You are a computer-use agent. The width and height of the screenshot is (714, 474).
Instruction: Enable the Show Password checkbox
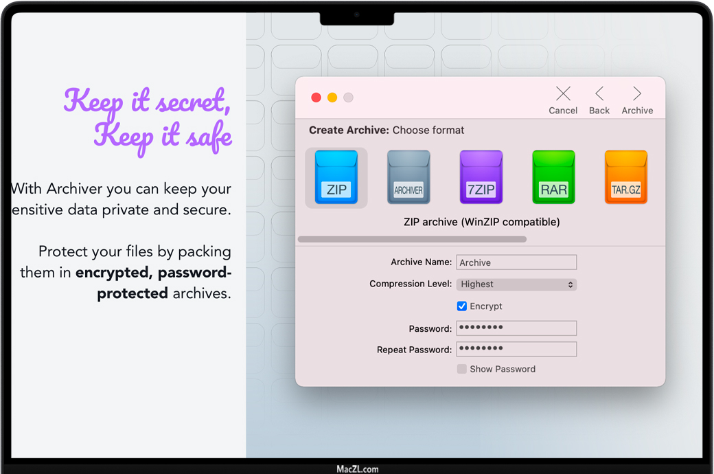coord(462,369)
